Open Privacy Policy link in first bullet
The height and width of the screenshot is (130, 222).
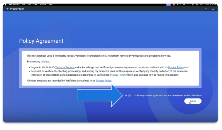[x=176, y=67]
